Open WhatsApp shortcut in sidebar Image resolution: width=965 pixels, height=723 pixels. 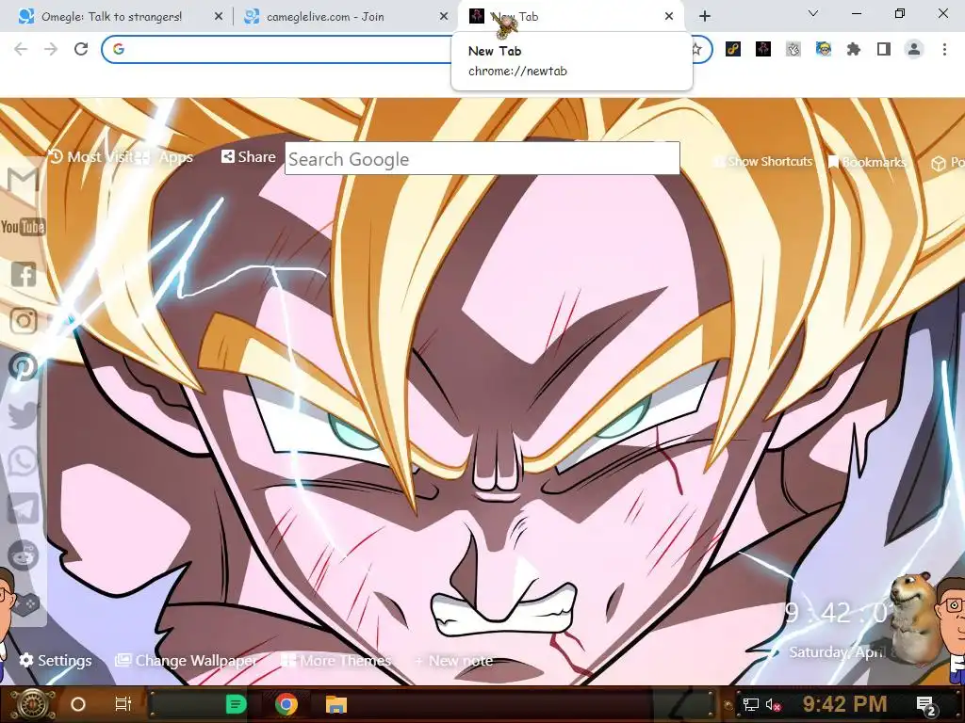point(24,461)
